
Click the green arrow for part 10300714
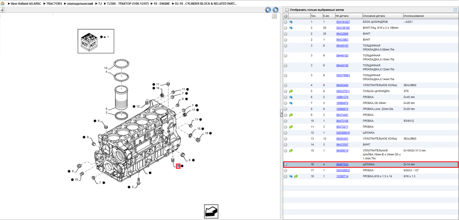pos(296,176)
